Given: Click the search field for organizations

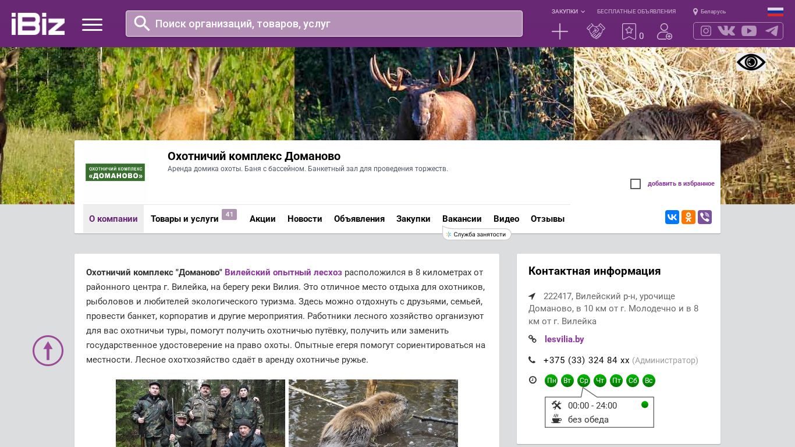Looking at the screenshot, I should 332,24.
